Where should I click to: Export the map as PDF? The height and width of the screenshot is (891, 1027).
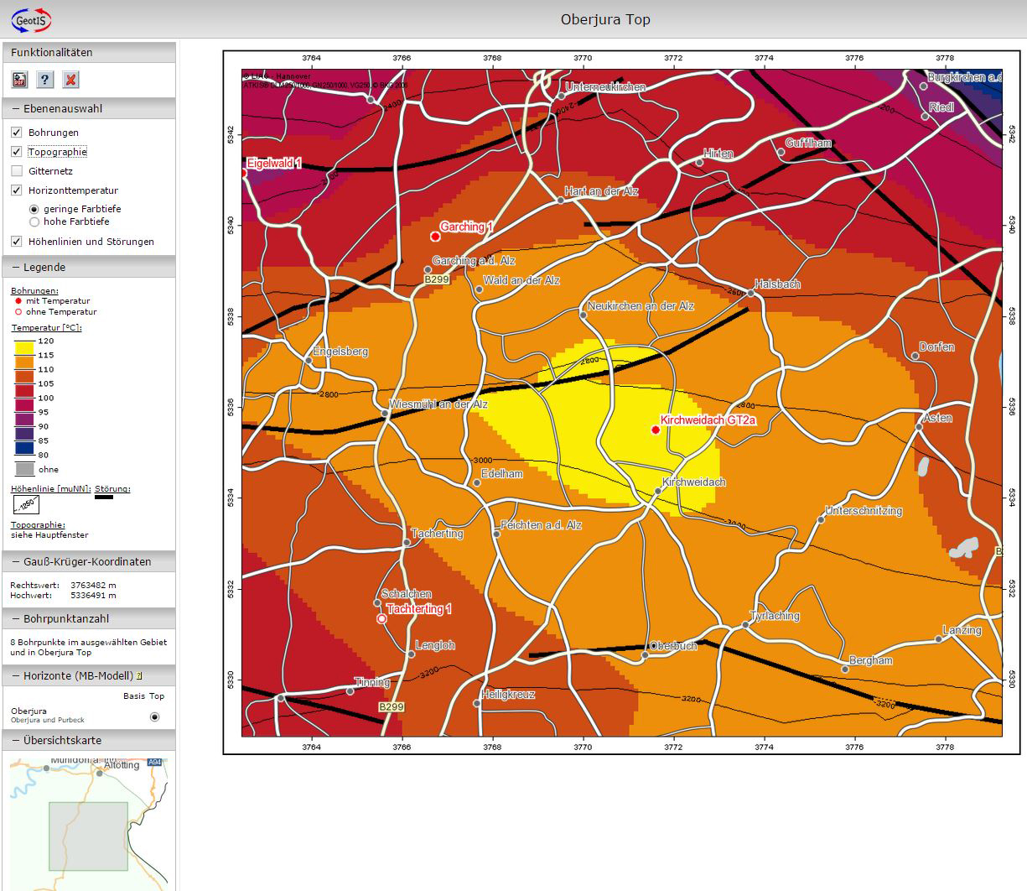(19, 80)
